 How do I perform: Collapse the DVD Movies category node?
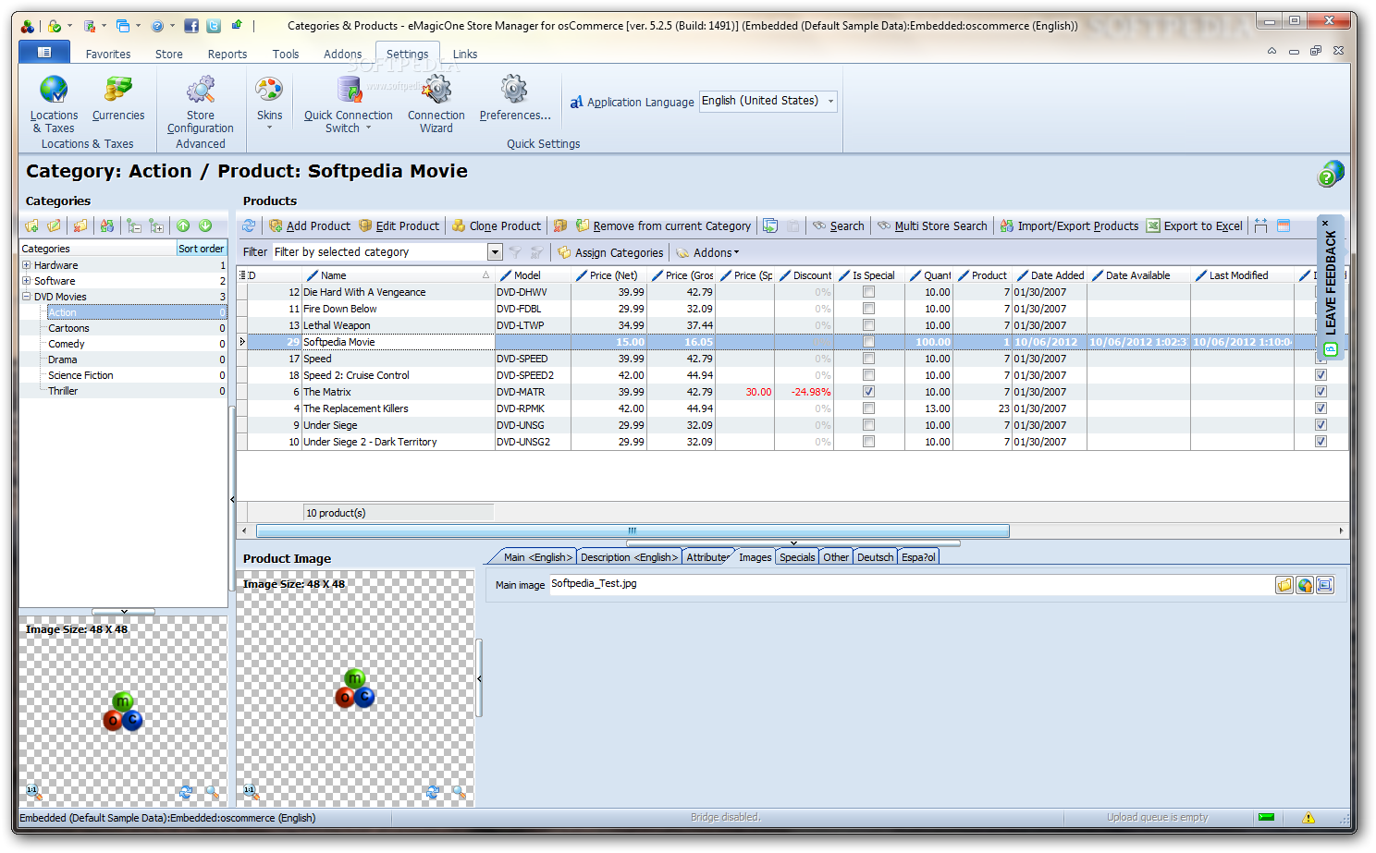27,297
